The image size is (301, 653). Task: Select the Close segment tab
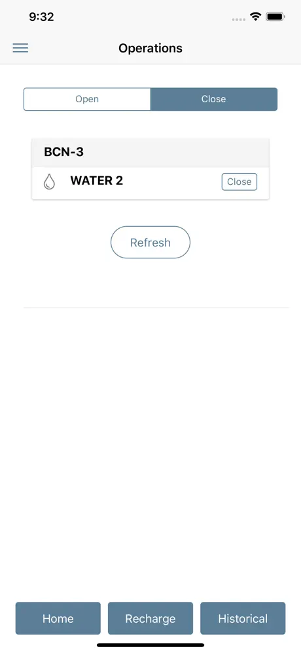click(x=214, y=99)
